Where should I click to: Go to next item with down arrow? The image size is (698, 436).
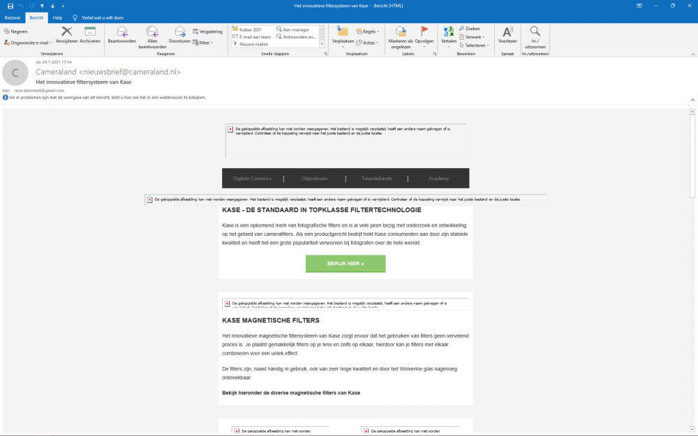(x=52, y=6)
